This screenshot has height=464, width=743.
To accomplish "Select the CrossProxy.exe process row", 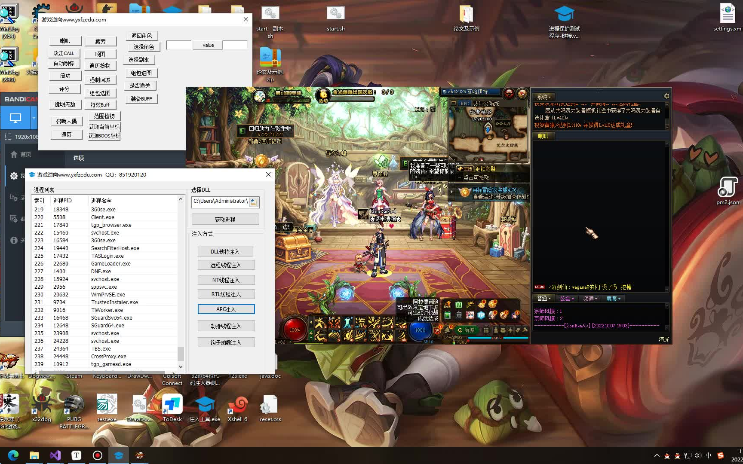I will click(105, 357).
